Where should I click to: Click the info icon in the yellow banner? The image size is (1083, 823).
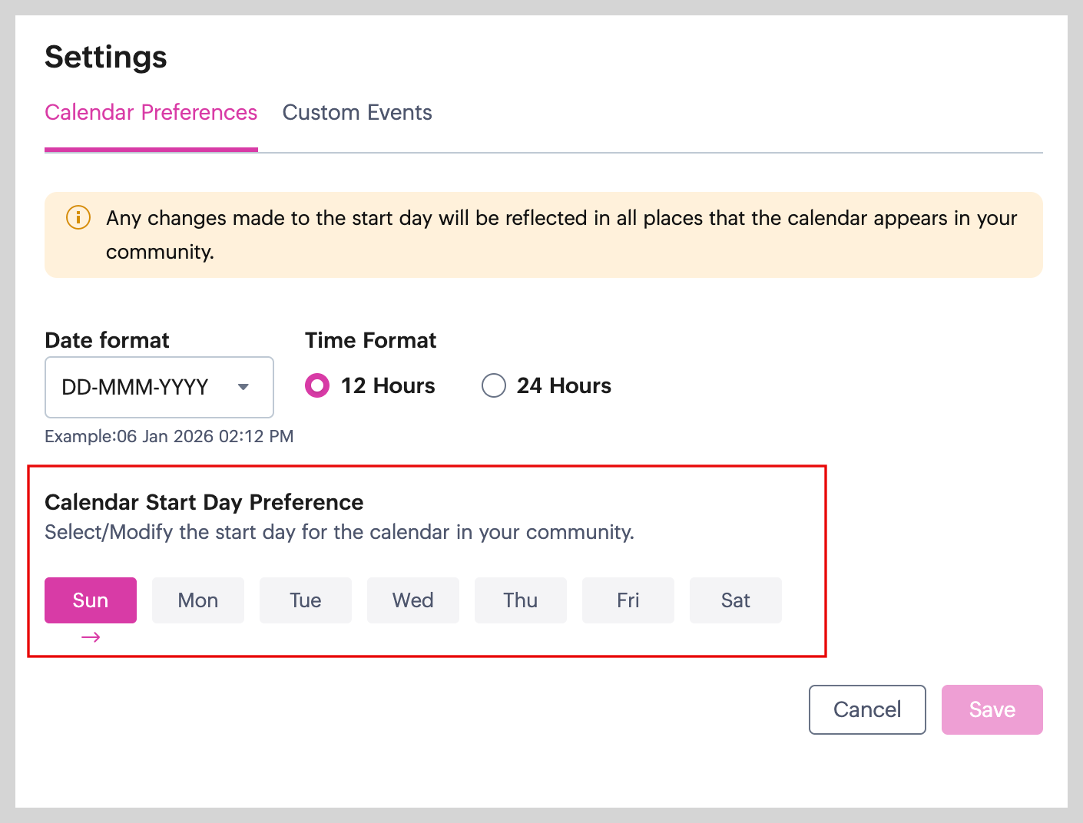(x=78, y=217)
